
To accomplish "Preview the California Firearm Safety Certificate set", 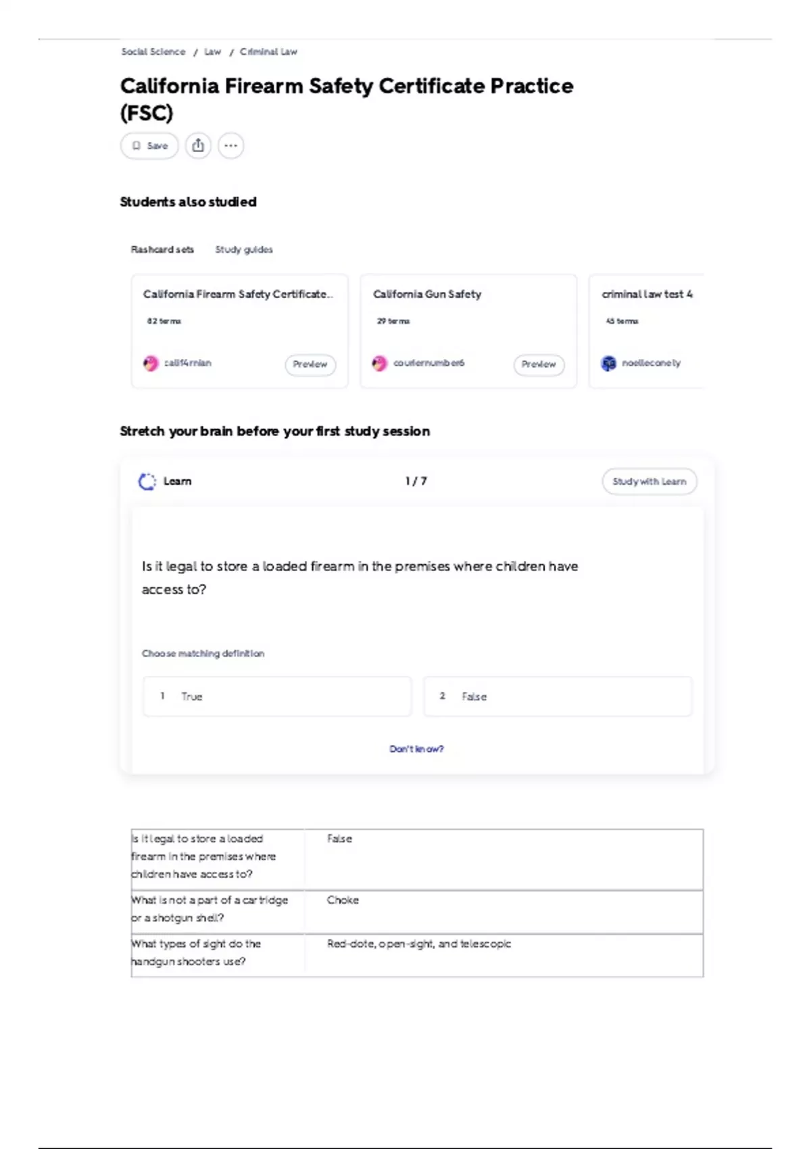I will click(310, 364).
